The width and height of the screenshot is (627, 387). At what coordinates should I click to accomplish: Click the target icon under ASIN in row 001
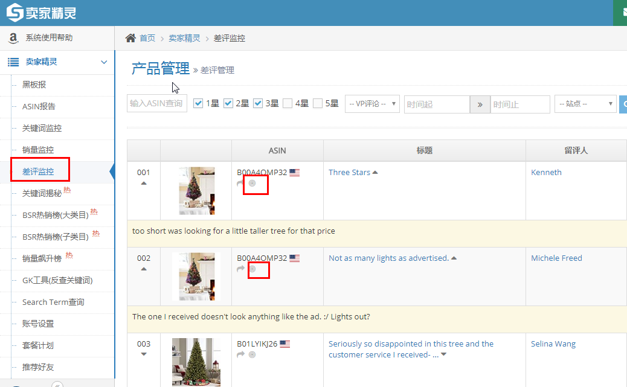pyautogui.click(x=252, y=184)
